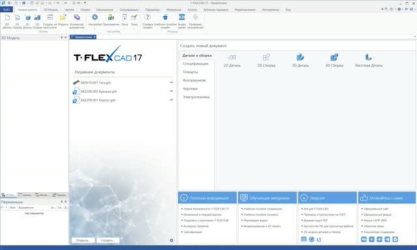Create a 3D Сборка from the start page

coord(334,60)
